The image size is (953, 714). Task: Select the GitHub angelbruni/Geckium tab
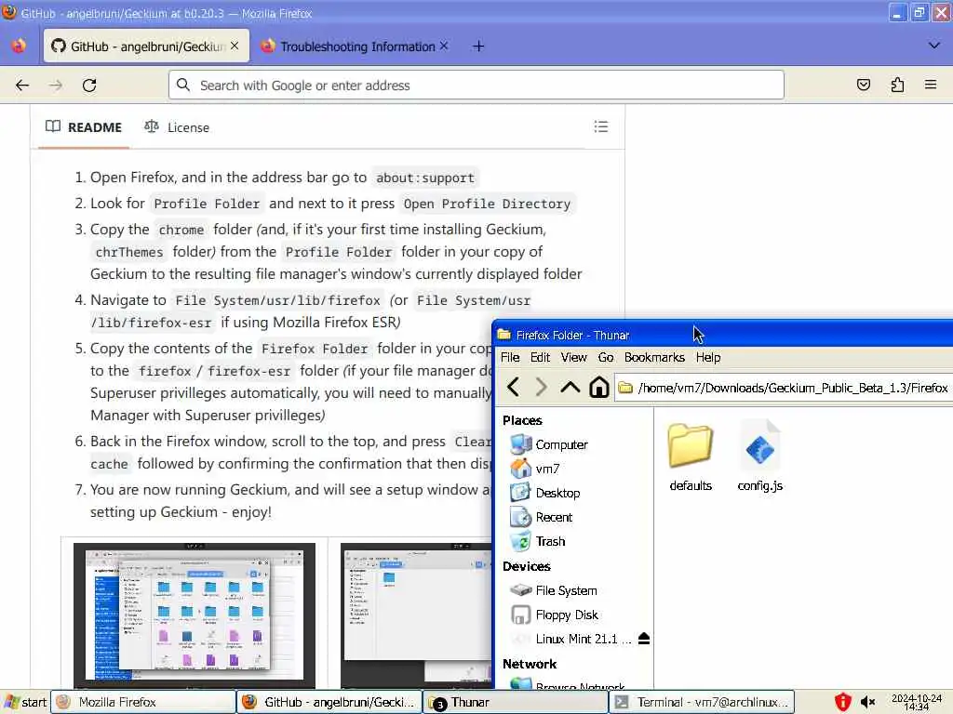click(146, 46)
